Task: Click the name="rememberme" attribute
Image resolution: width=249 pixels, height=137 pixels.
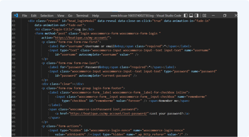Action: [x=192, y=97]
